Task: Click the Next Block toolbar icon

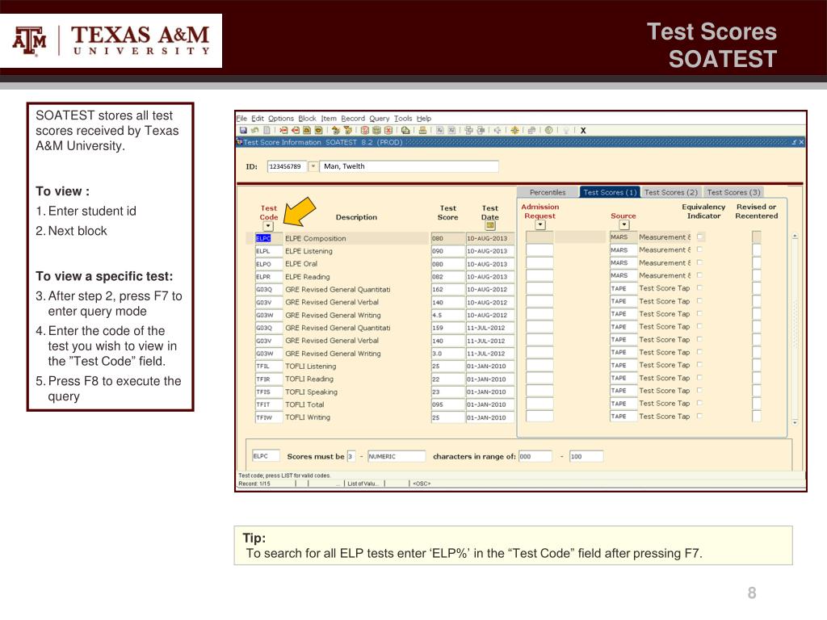Action: [x=347, y=130]
